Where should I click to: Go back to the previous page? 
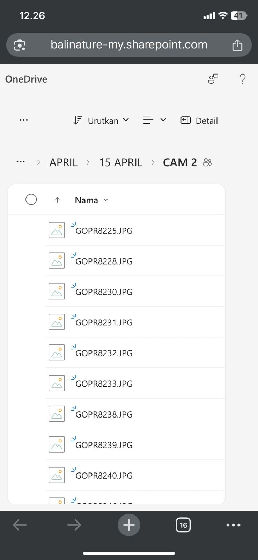pyautogui.click(x=20, y=525)
